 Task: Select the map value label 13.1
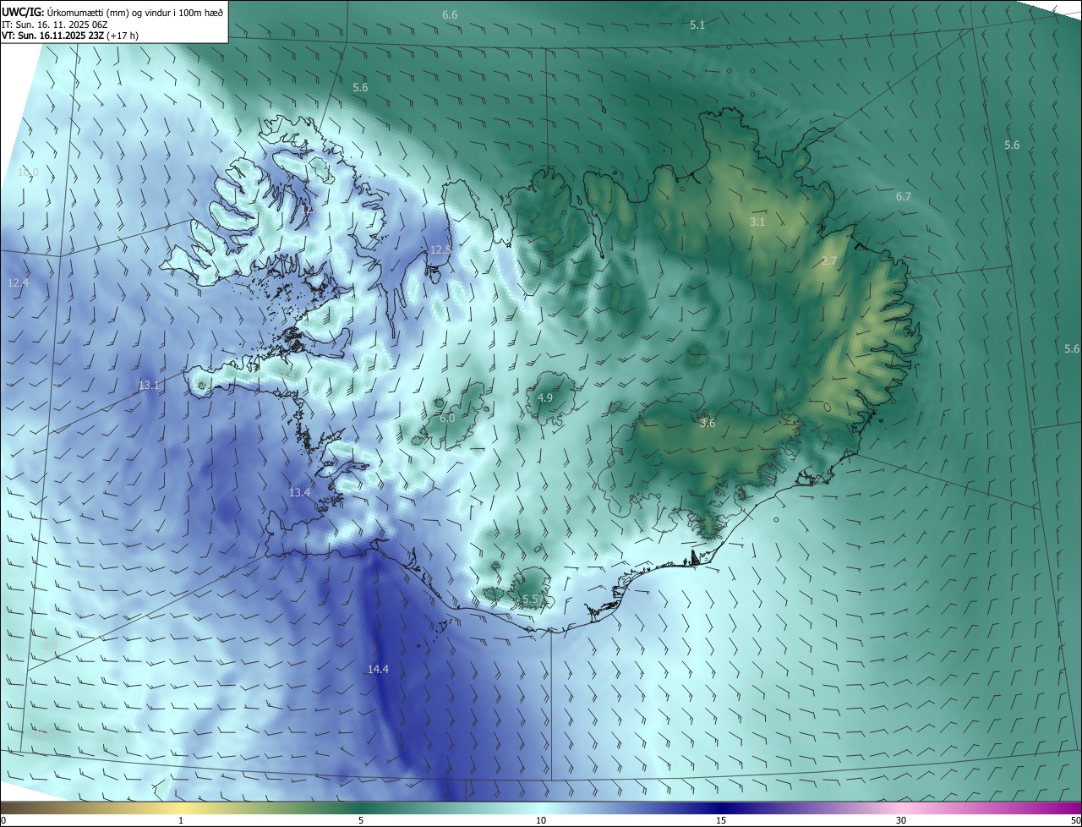pyautogui.click(x=149, y=385)
